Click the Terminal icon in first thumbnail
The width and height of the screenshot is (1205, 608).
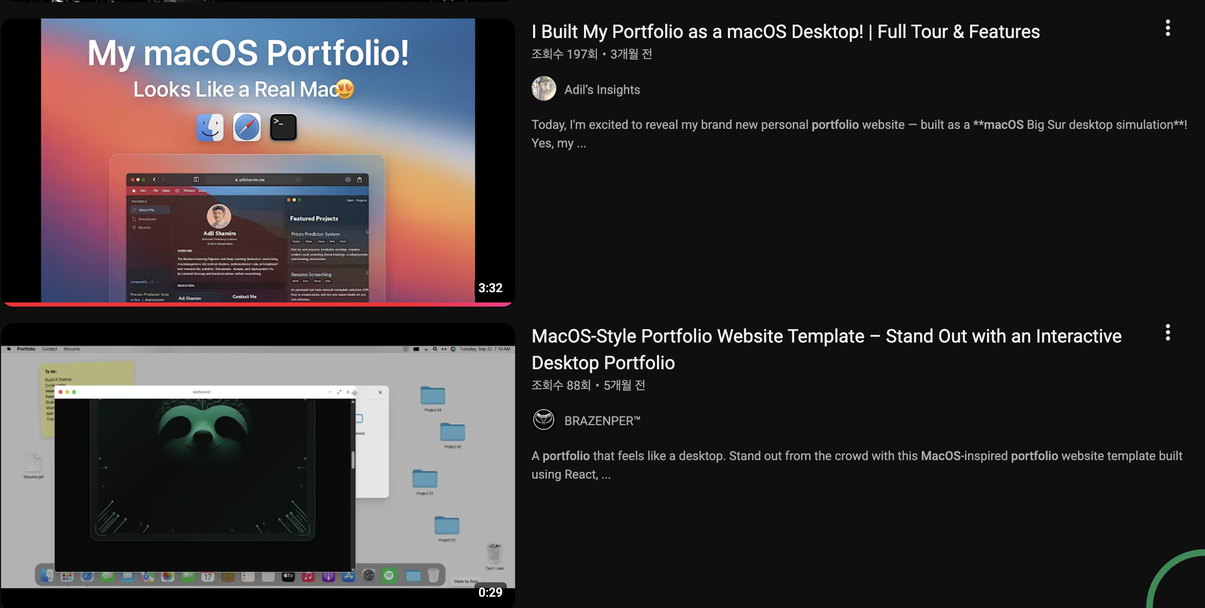[x=283, y=127]
